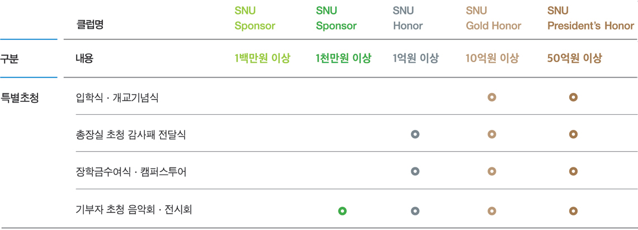
Task: Click the 특별초청 category label
Action: (x=20, y=98)
